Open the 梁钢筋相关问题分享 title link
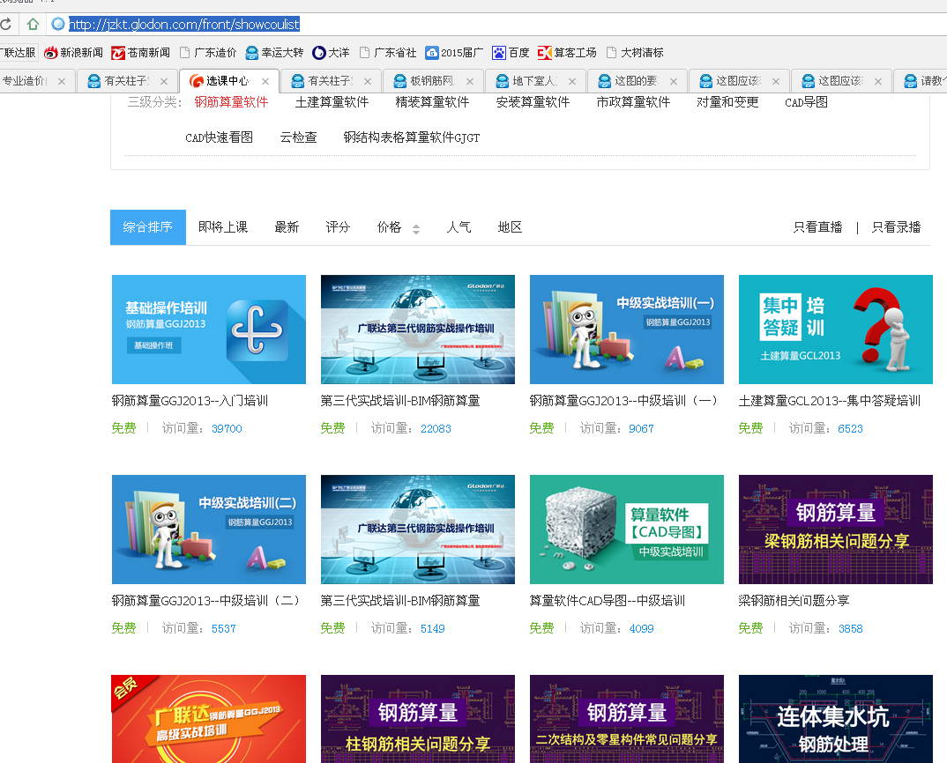The image size is (947, 763). point(794,601)
